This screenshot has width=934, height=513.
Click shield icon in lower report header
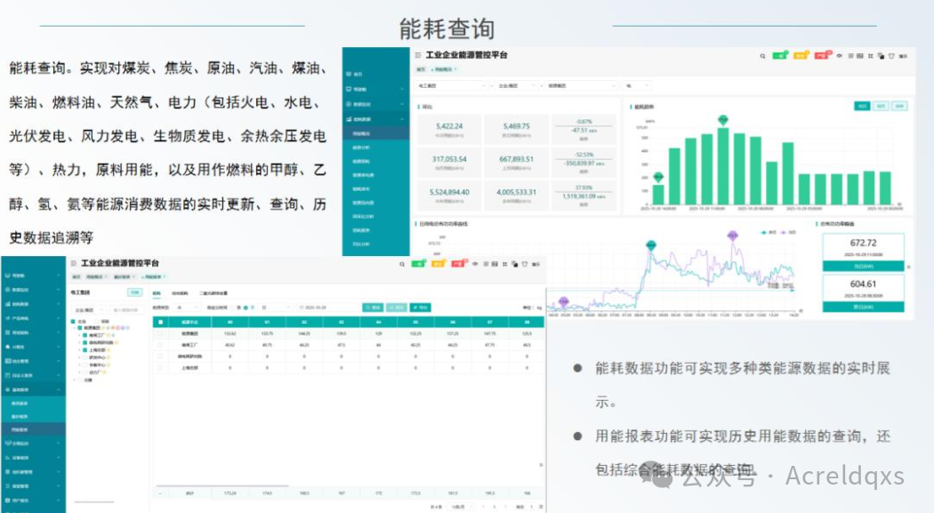pyautogui.click(x=525, y=264)
